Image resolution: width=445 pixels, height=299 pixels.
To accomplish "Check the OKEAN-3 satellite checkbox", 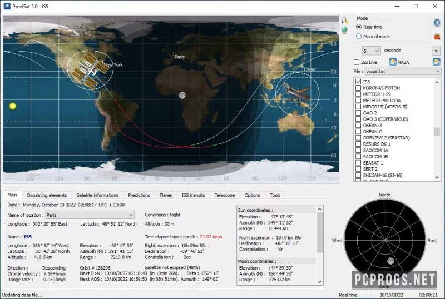I will 358,126.
